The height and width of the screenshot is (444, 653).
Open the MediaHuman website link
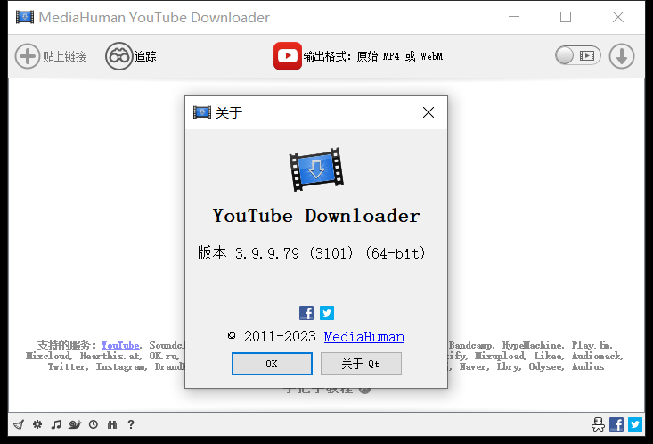coord(364,337)
